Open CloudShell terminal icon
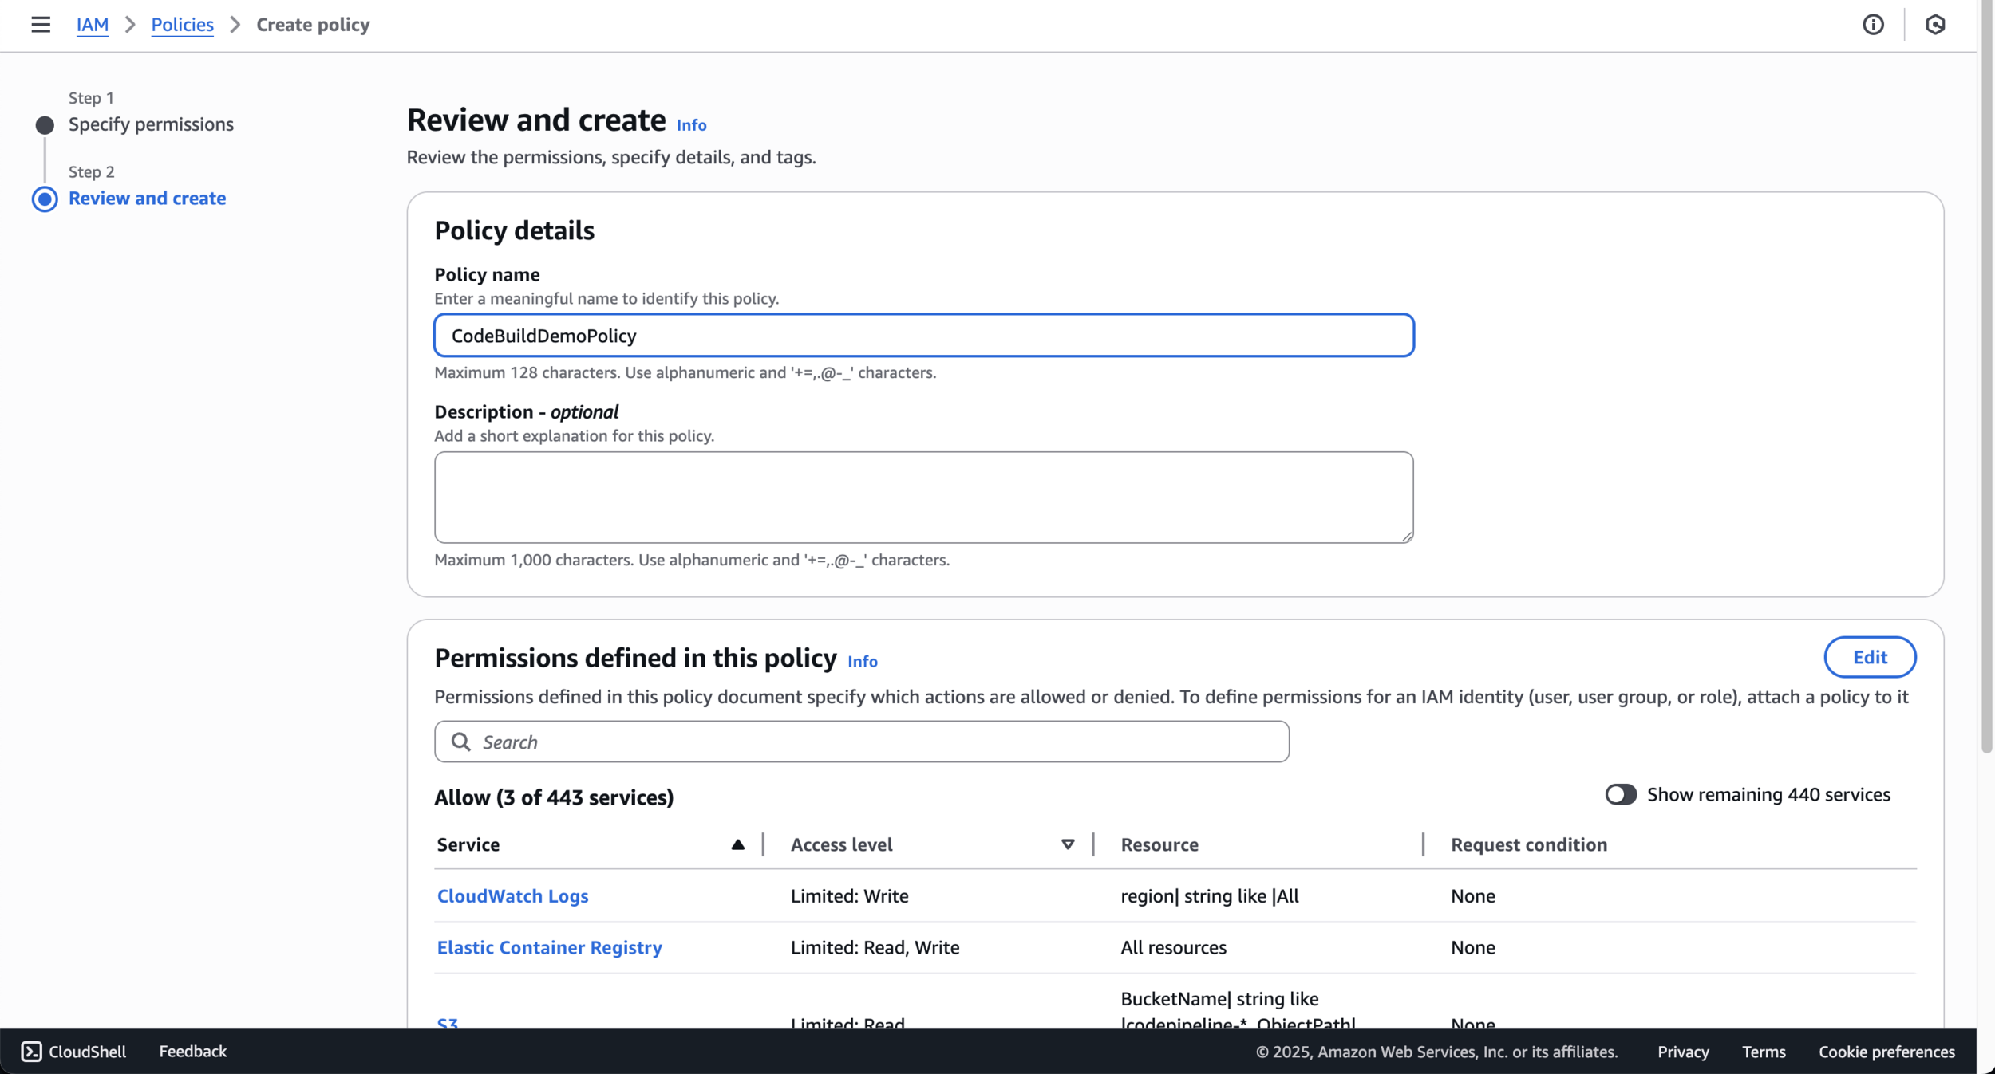 31,1051
